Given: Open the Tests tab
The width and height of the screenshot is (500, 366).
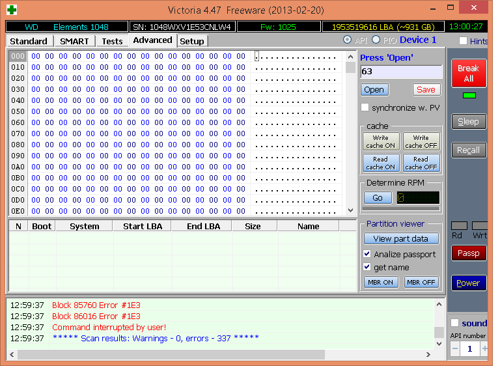Looking at the screenshot, I should tap(112, 41).
